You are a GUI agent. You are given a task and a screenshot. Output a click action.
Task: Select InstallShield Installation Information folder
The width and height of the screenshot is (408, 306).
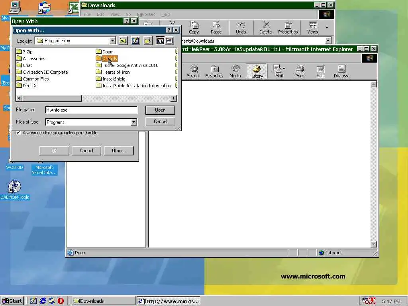pos(133,86)
